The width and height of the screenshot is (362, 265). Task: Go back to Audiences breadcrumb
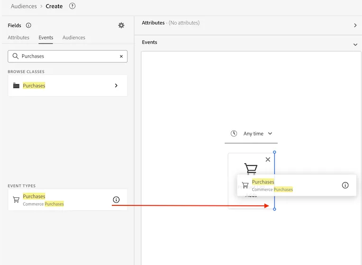coord(24,6)
